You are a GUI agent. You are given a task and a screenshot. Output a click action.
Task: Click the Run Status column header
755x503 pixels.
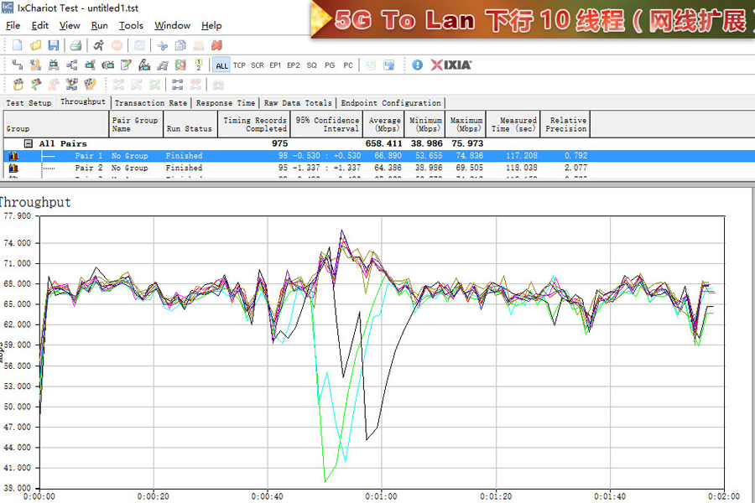point(189,128)
